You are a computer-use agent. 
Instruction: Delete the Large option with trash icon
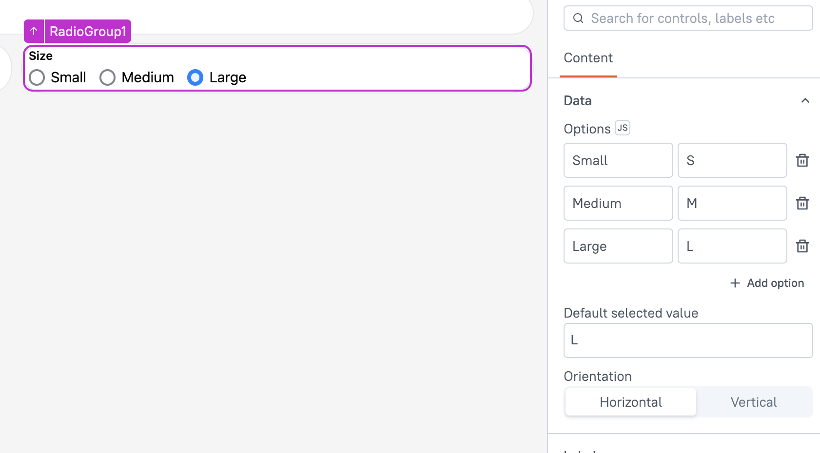tap(802, 246)
